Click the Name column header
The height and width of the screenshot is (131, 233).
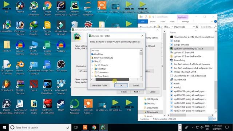pos(173,32)
